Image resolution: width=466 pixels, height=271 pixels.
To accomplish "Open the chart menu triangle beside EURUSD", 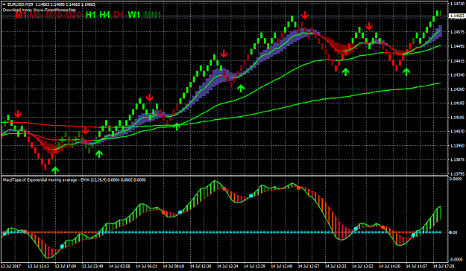I will [x=4, y=4].
